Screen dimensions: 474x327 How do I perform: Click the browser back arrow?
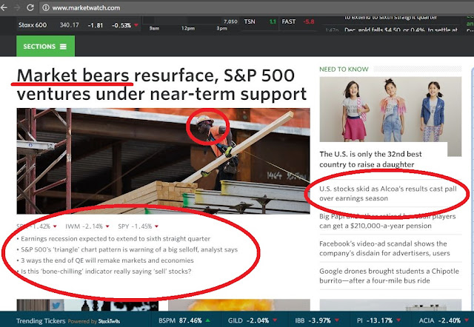[x=4, y=7]
